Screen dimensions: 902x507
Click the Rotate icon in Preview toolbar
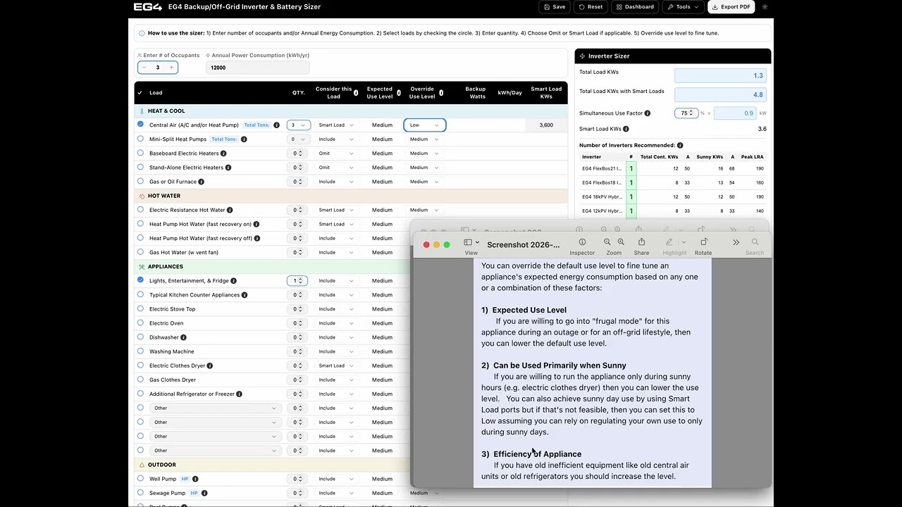(703, 242)
